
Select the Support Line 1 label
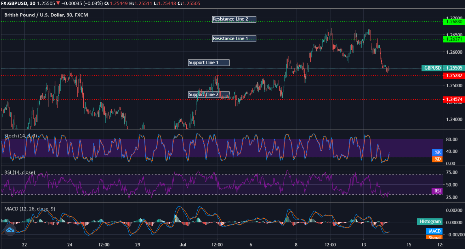[x=209, y=62]
